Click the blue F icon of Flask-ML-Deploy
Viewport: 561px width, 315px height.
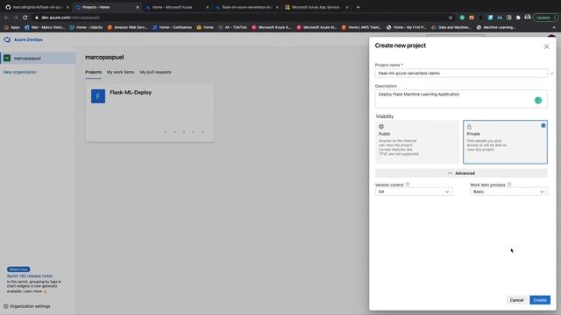pyautogui.click(x=98, y=96)
